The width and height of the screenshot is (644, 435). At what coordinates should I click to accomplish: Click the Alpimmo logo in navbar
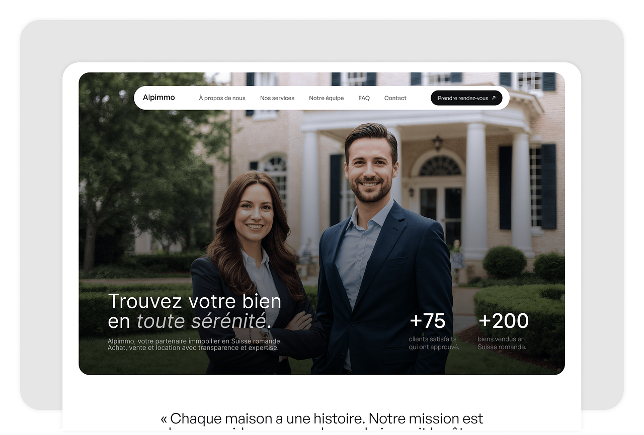[x=158, y=98]
